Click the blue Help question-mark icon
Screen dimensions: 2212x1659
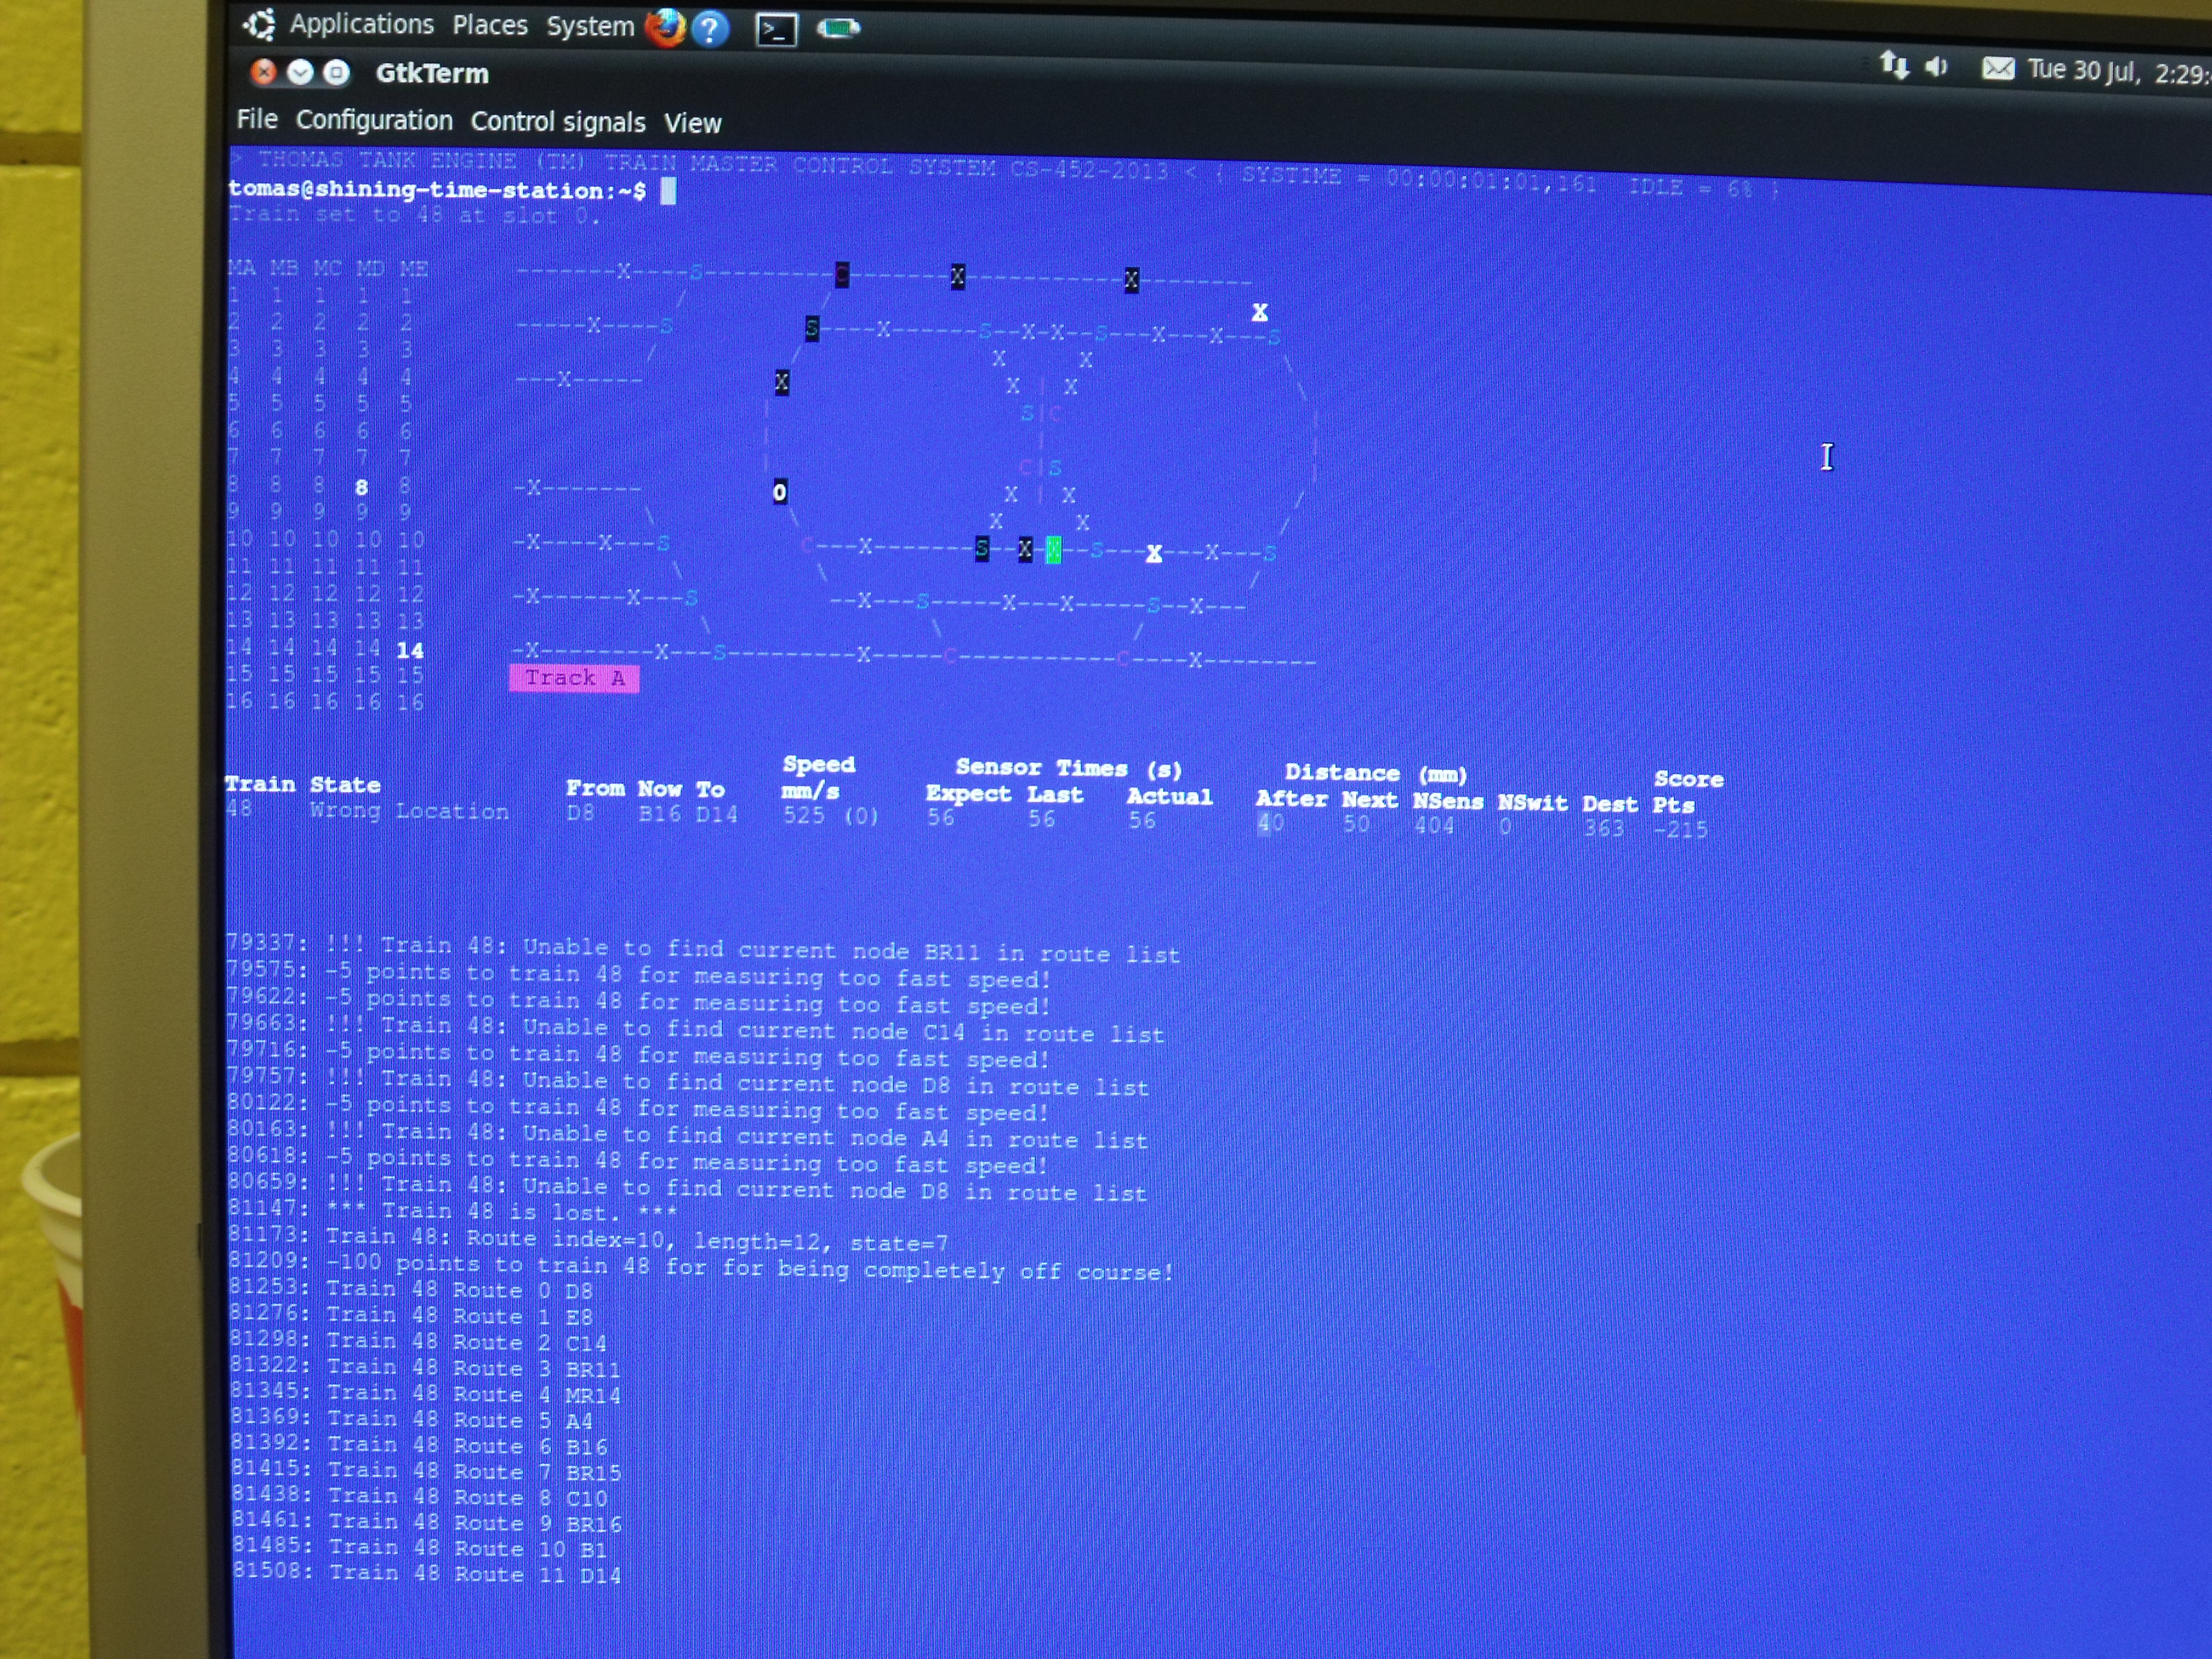[x=710, y=29]
